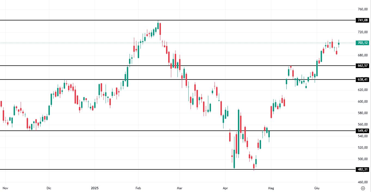The height and width of the screenshot is (192, 371).
Task: Click the Nov label on time axis
Action: tap(5, 188)
